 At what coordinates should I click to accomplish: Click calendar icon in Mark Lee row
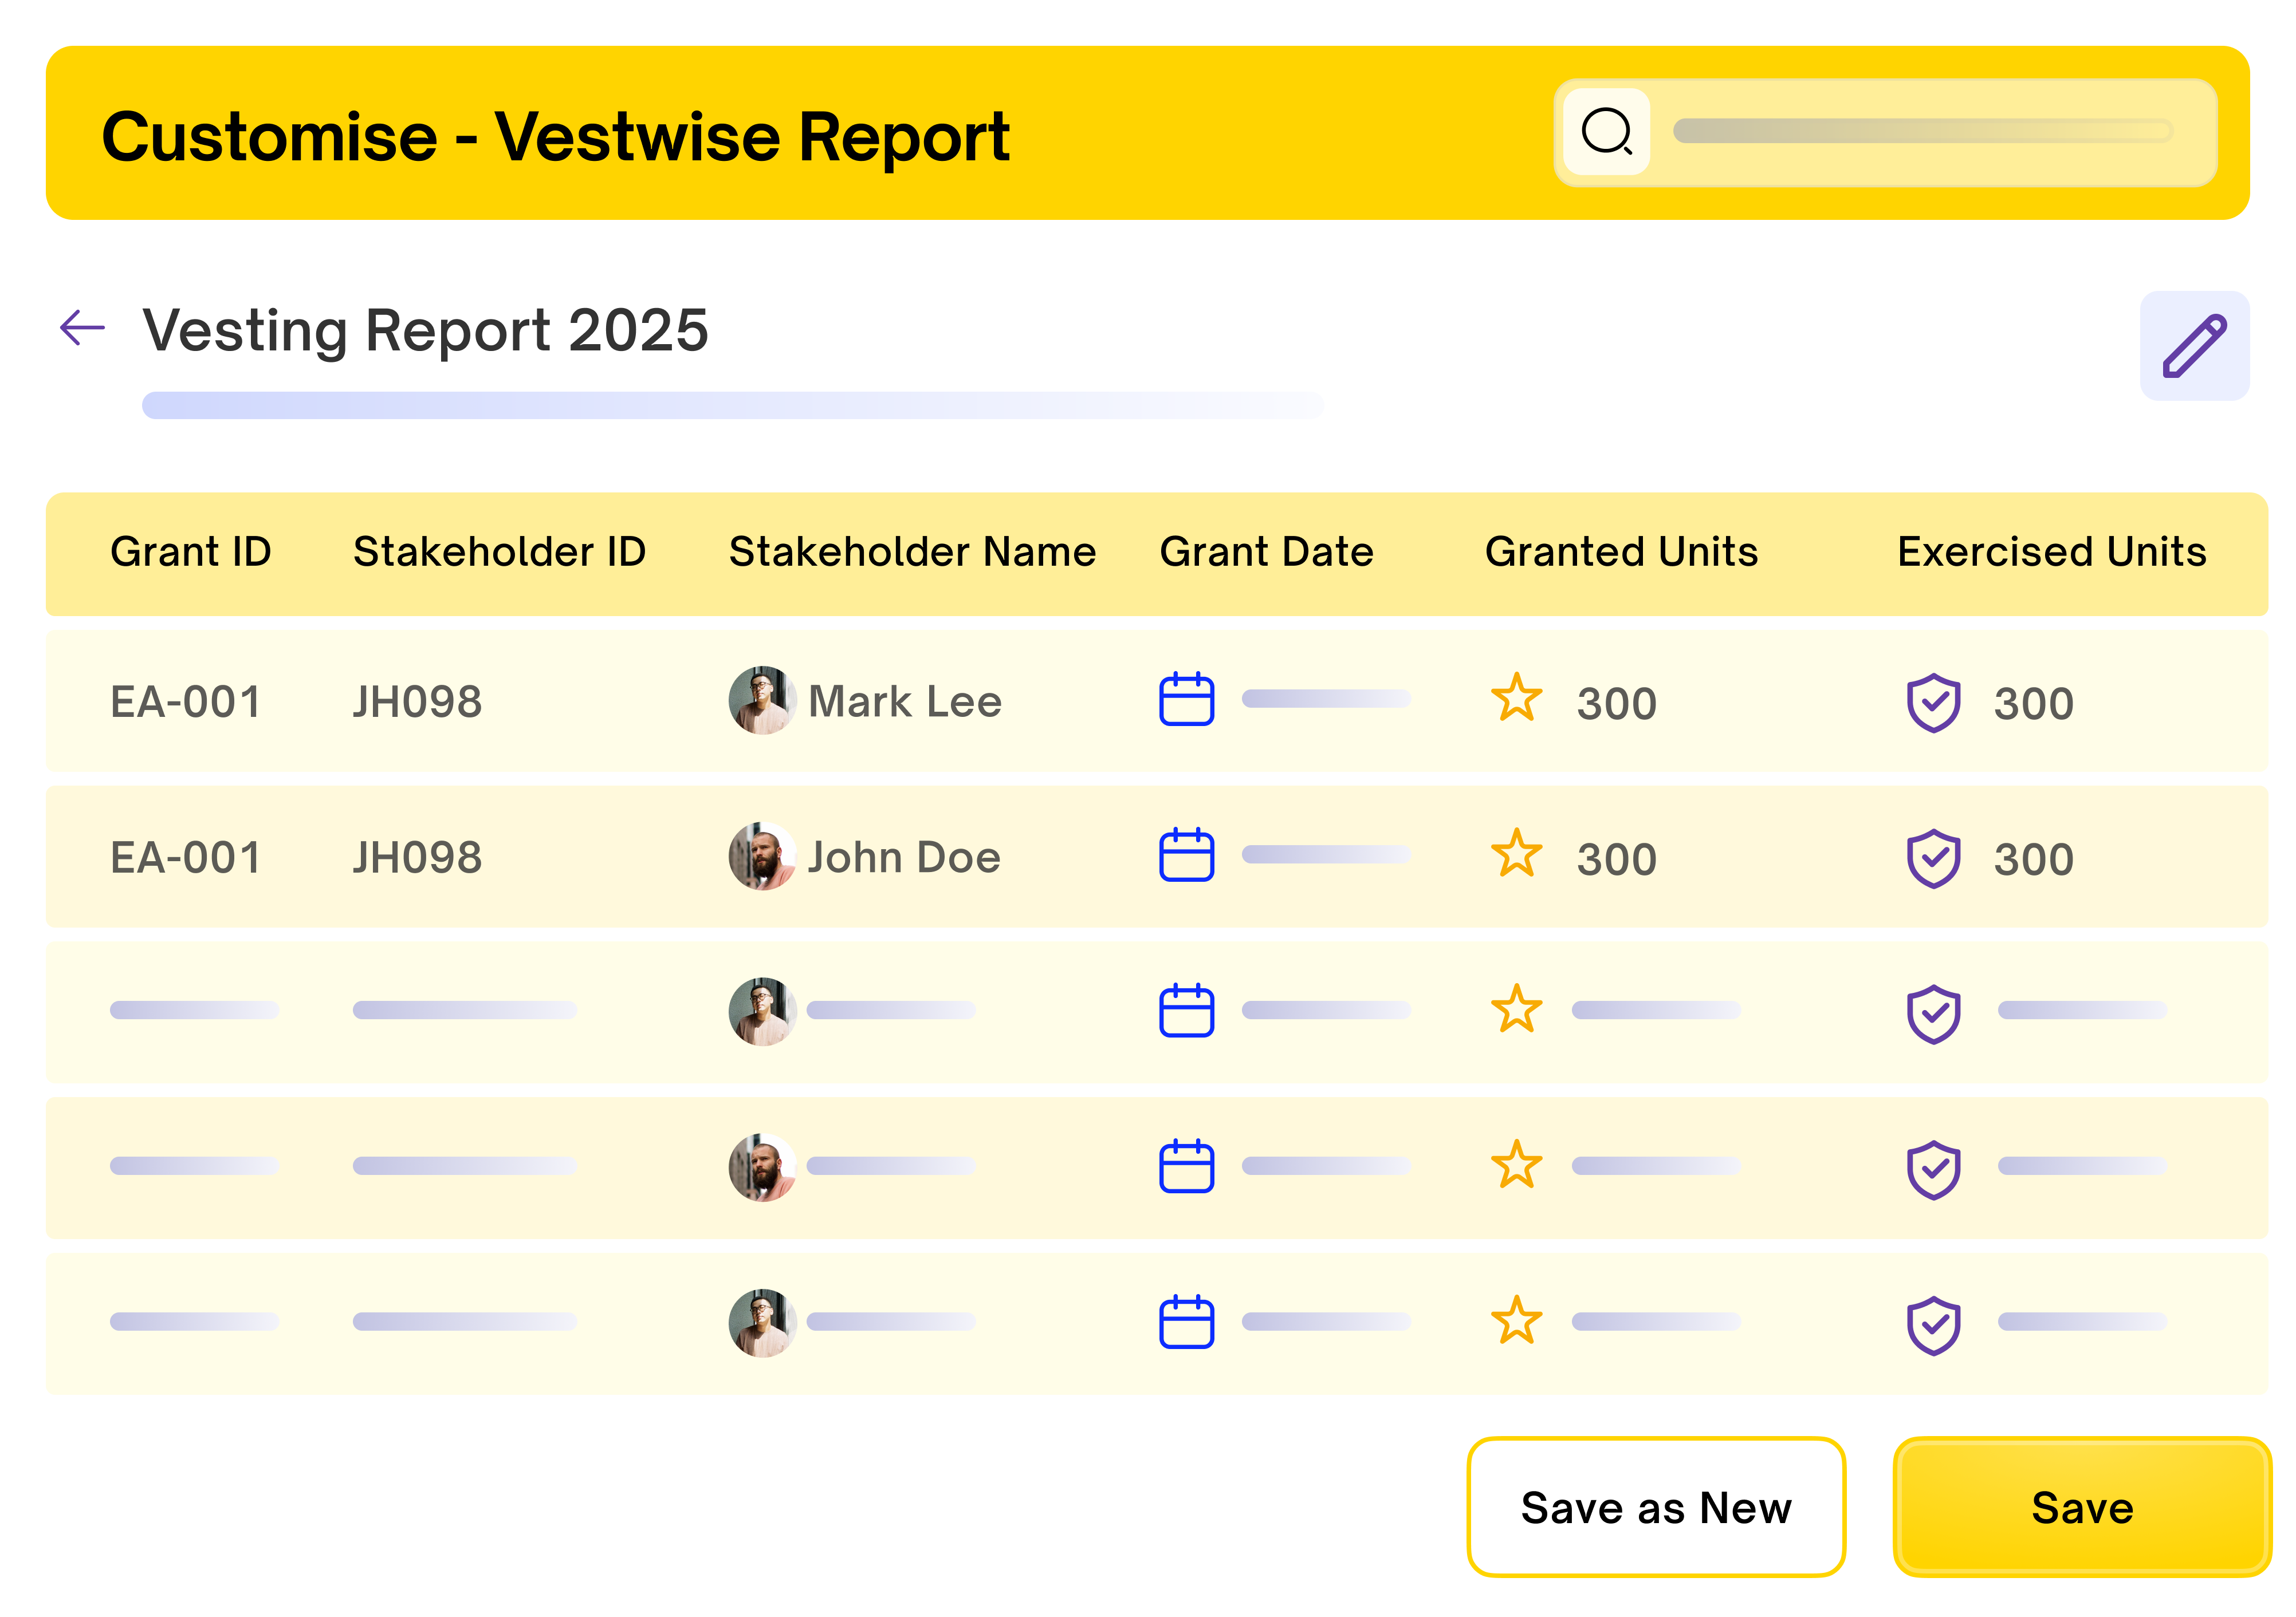point(1186,699)
